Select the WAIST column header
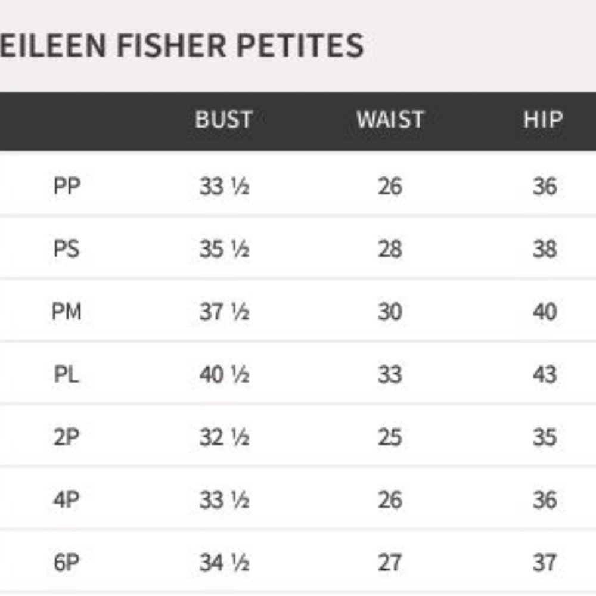 (390, 120)
